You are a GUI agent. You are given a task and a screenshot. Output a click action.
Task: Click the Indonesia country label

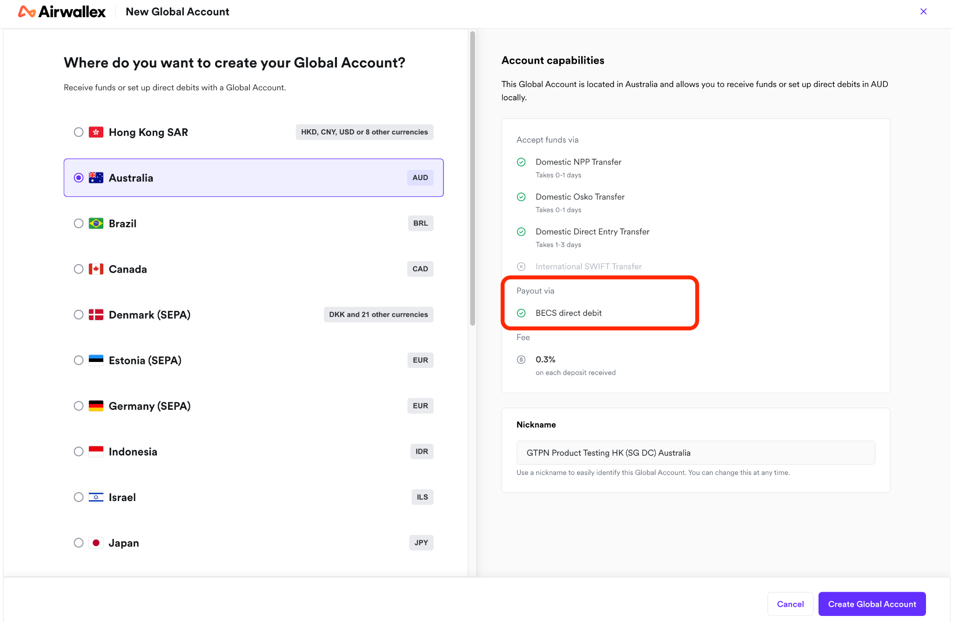[133, 451]
